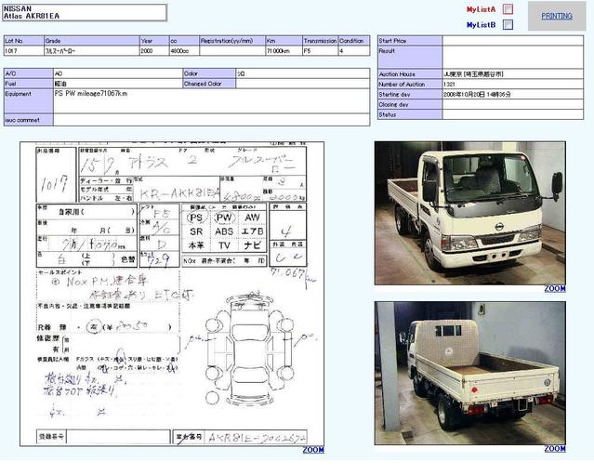Click the rear view truck photo

click(470, 373)
